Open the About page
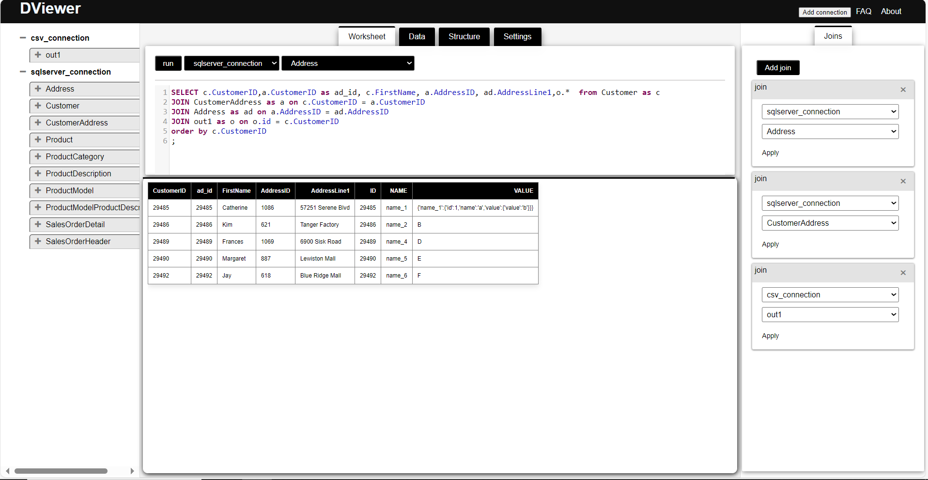Screen dimensions: 928x480 point(891,11)
